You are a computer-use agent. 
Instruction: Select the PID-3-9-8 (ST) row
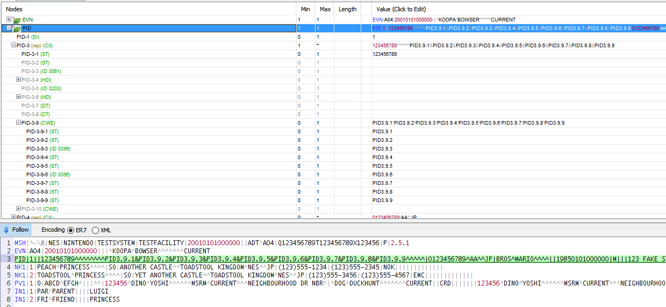148,192
